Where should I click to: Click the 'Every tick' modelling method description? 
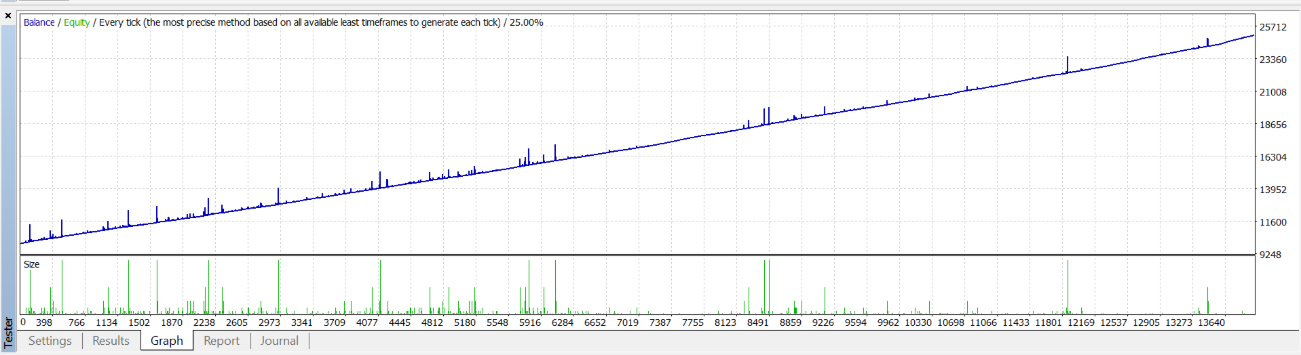pos(300,22)
